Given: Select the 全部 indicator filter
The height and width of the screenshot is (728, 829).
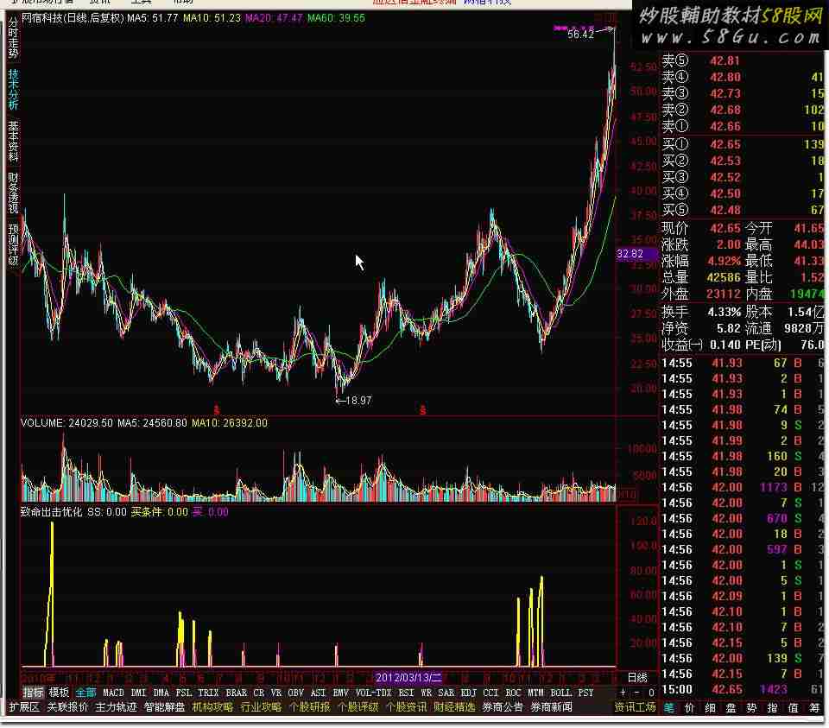Looking at the screenshot, I should click(85, 692).
